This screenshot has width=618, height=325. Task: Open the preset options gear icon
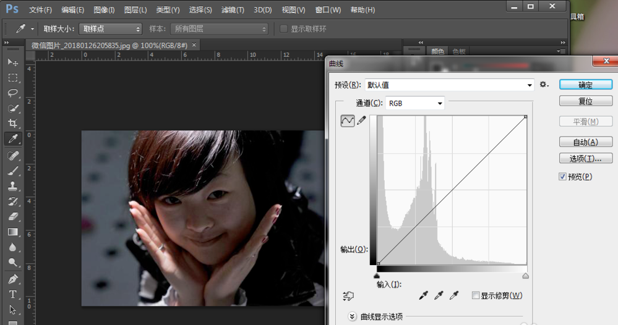[544, 85]
